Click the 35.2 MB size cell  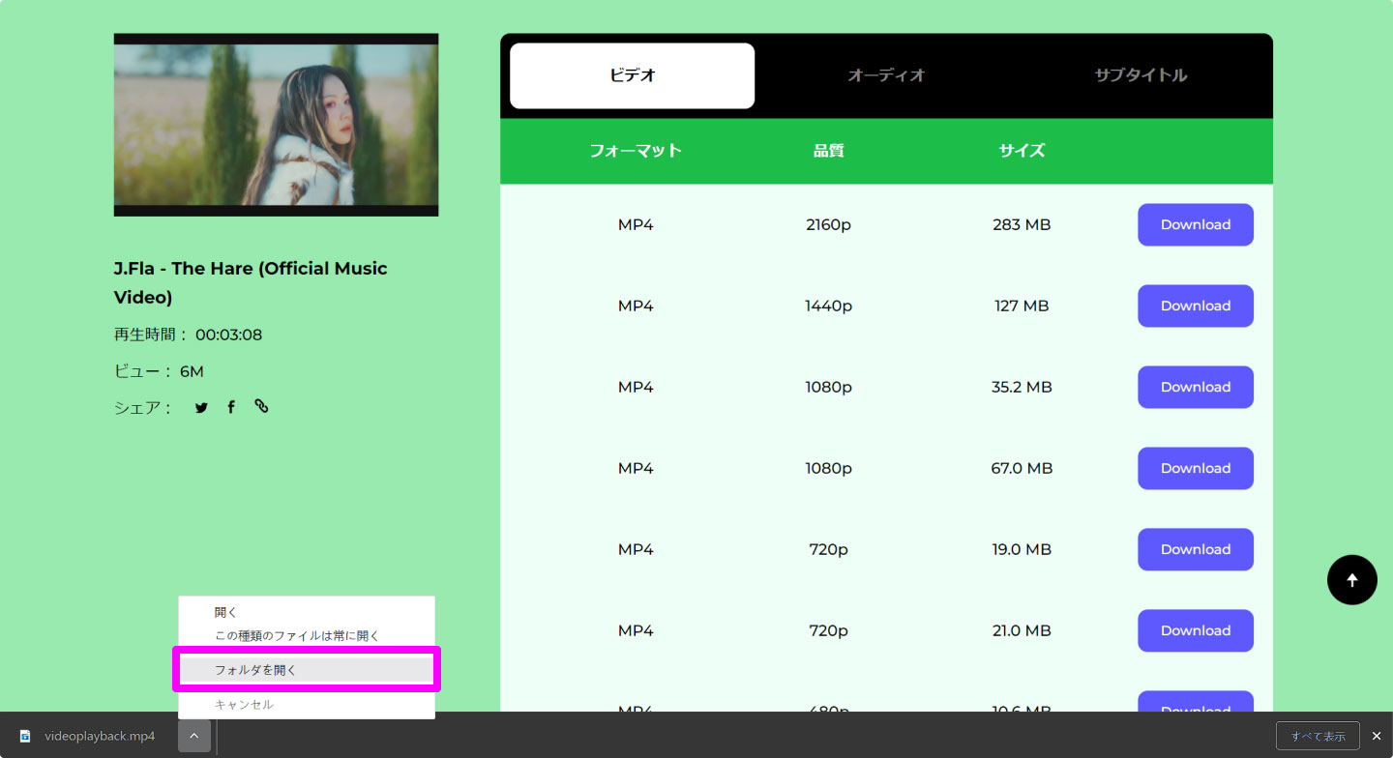[1022, 387]
